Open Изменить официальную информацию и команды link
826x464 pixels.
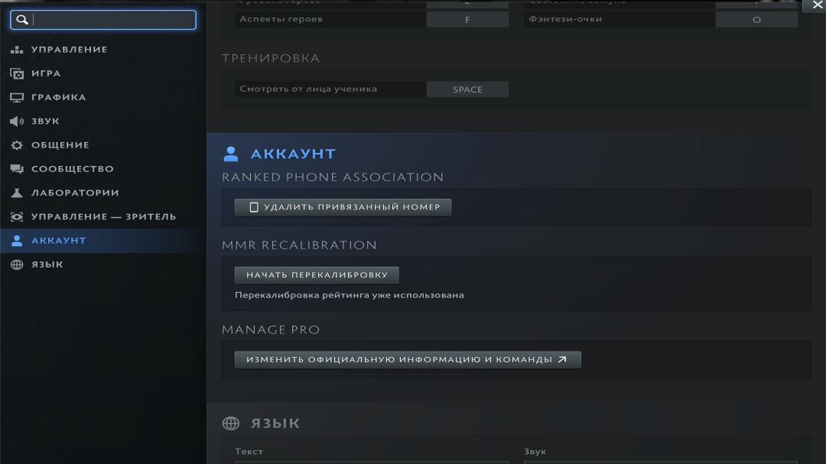408,360
